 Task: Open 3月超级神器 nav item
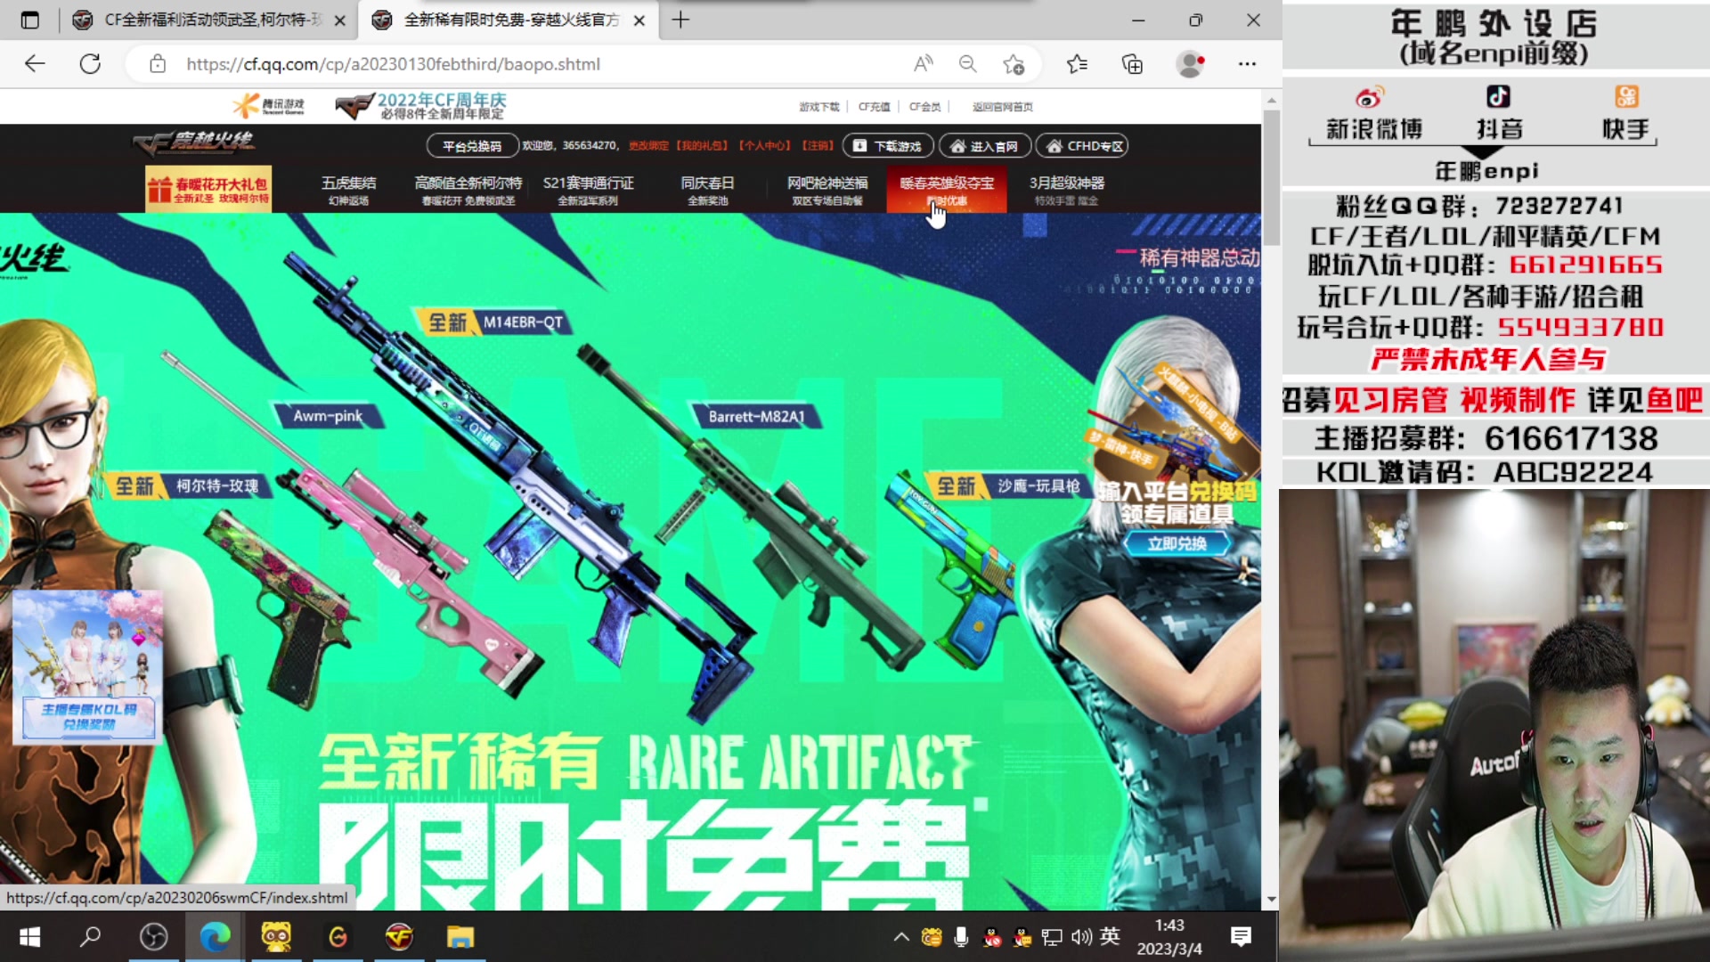(x=1067, y=190)
